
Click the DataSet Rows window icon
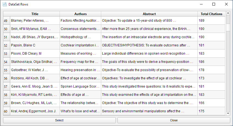point(5,4)
